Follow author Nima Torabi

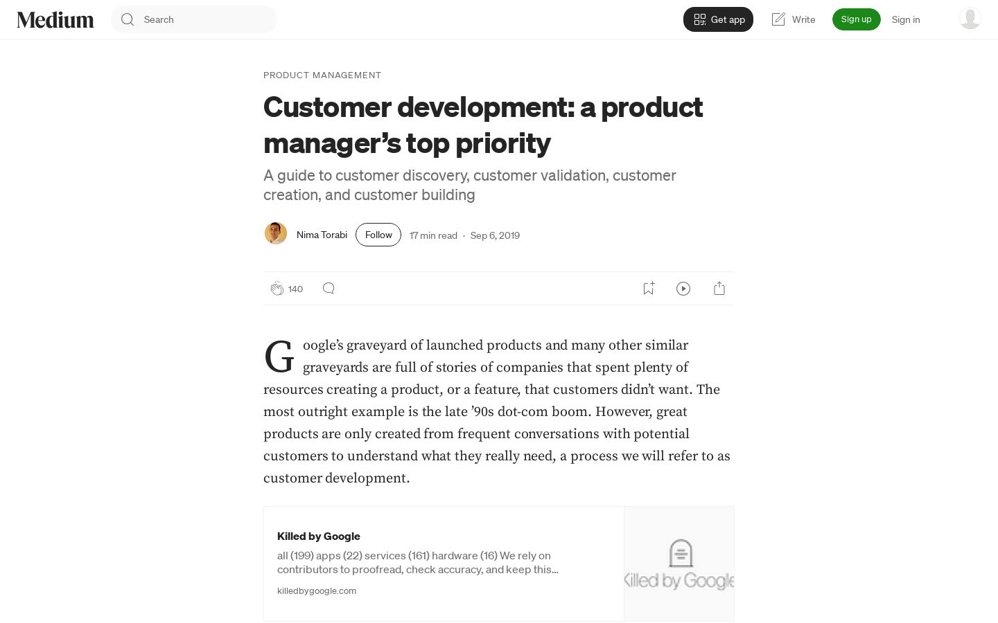(x=378, y=235)
